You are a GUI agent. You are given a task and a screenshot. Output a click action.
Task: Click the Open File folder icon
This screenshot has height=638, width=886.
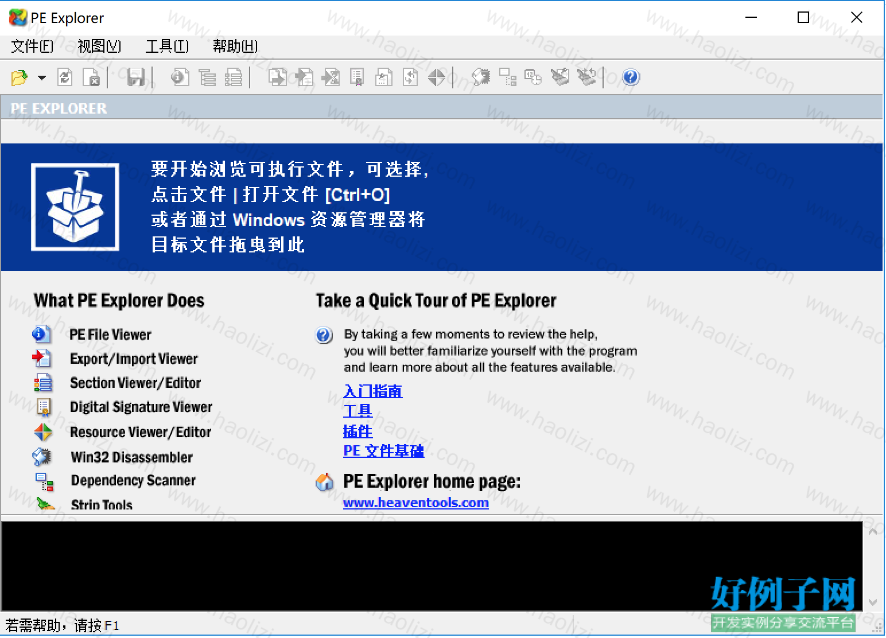[x=20, y=77]
